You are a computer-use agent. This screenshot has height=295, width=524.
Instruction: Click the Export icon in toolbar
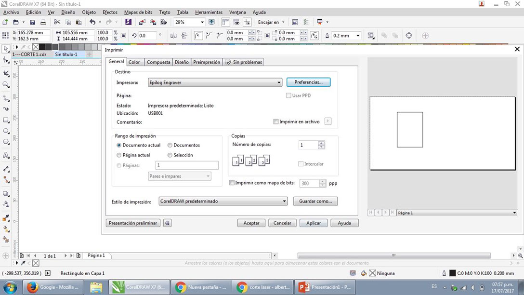153,22
